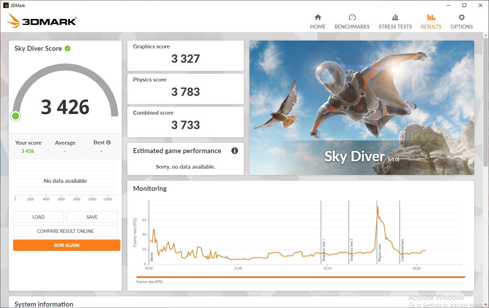Click the orange frame rate range bar
The width and height of the screenshot is (489, 308).
[x=301, y=277]
